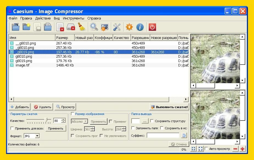Screen dimensions: 254x160
Task: Click file list horizontal scrollbar right arrow
Action: point(186,99)
